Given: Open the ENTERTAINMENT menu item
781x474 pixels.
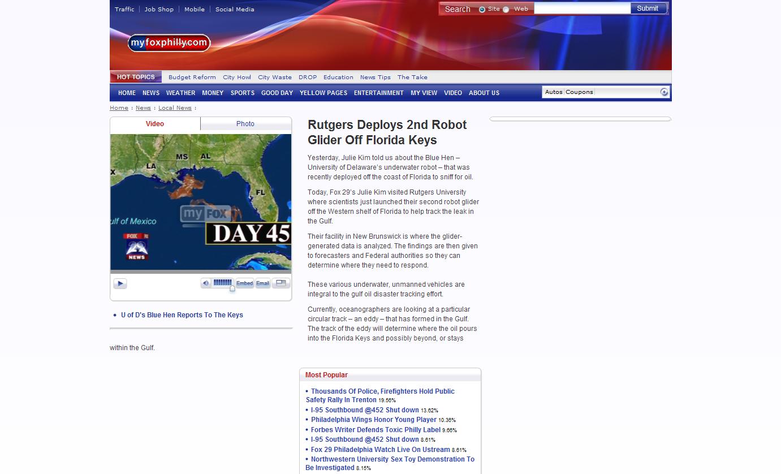Looking at the screenshot, I should (379, 93).
